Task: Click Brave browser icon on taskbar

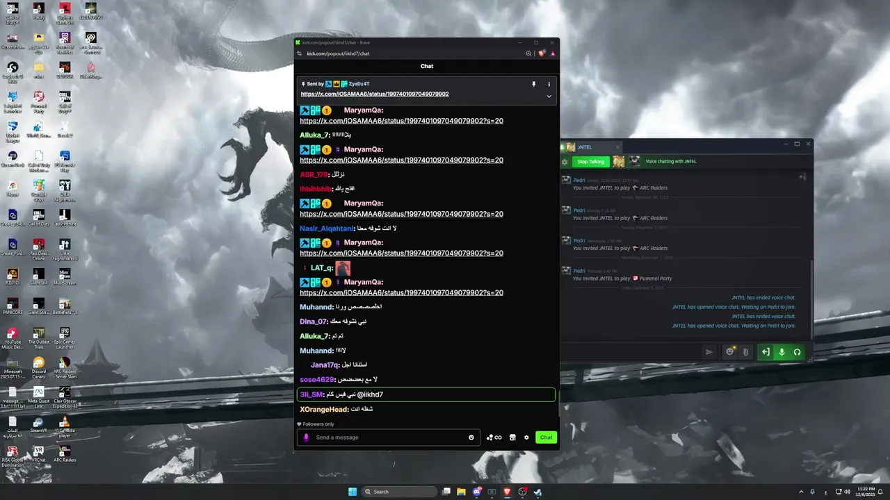Action: 507,492
